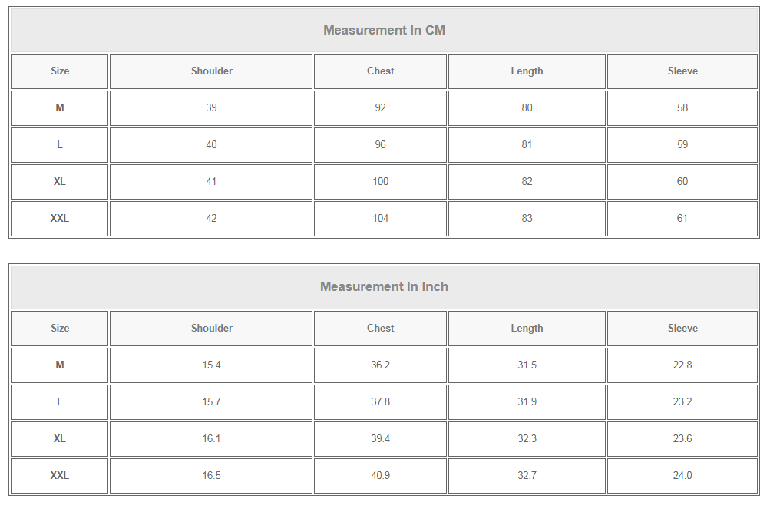The height and width of the screenshot is (512, 780).
Task: Click the shoulder value 15.4 cell
Action: click(x=211, y=365)
